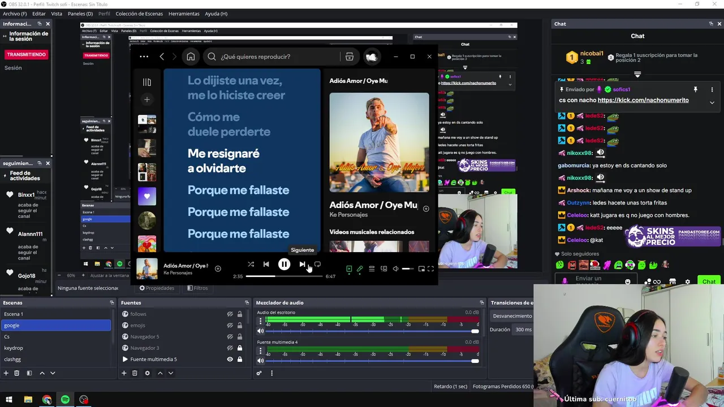This screenshot has height=407, width=724.
Task: Select the Escena 1 scene
Action: (55, 314)
